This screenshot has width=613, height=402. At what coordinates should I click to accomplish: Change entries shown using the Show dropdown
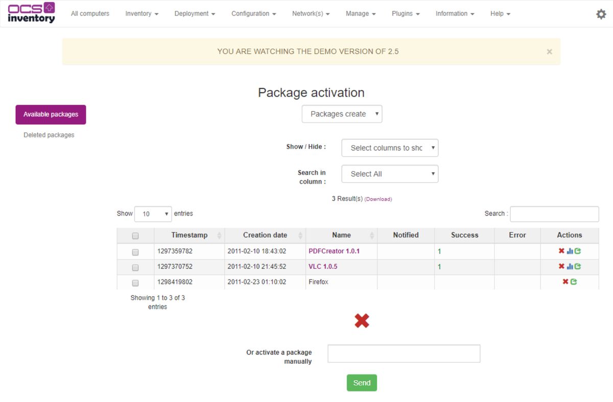tap(153, 214)
